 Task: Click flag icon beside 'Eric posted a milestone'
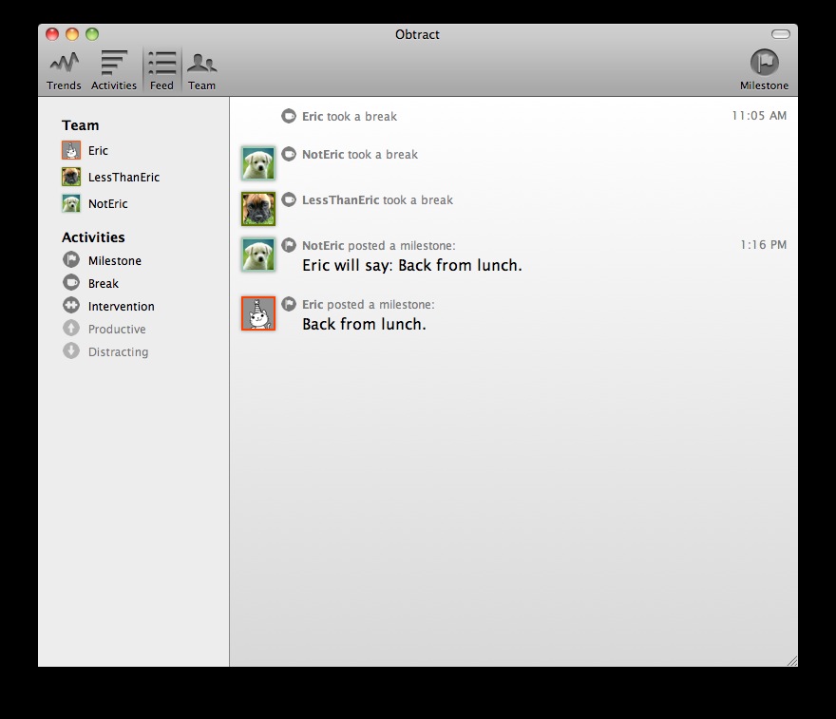point(289,304)
